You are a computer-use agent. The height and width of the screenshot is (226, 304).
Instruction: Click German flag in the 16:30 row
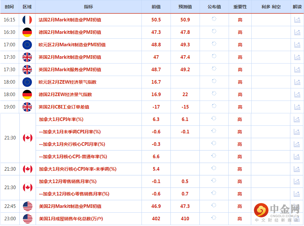(x=27, y=32)
